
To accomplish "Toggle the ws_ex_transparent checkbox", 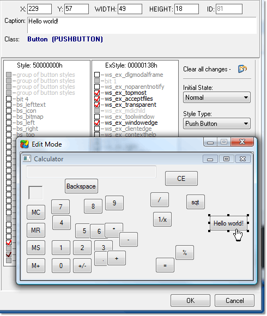I will click(97, 105).
